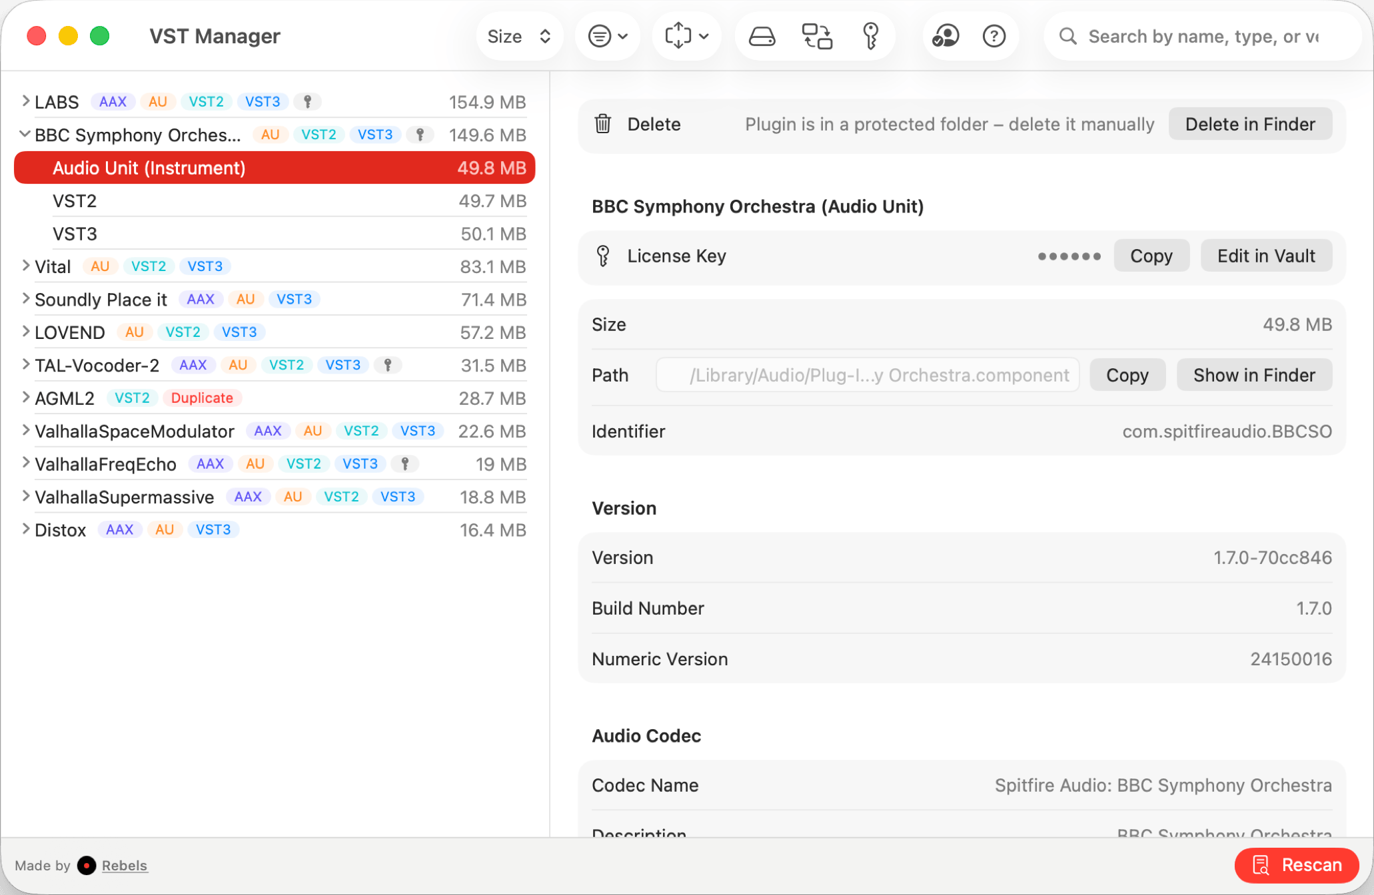The width and height of the screenshot is (1374, 895).
Task: Click Delete in Finder button
Action: [x=1249, y=124]
